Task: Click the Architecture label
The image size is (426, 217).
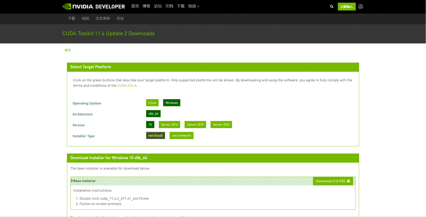Action: (x=83, y=114)
